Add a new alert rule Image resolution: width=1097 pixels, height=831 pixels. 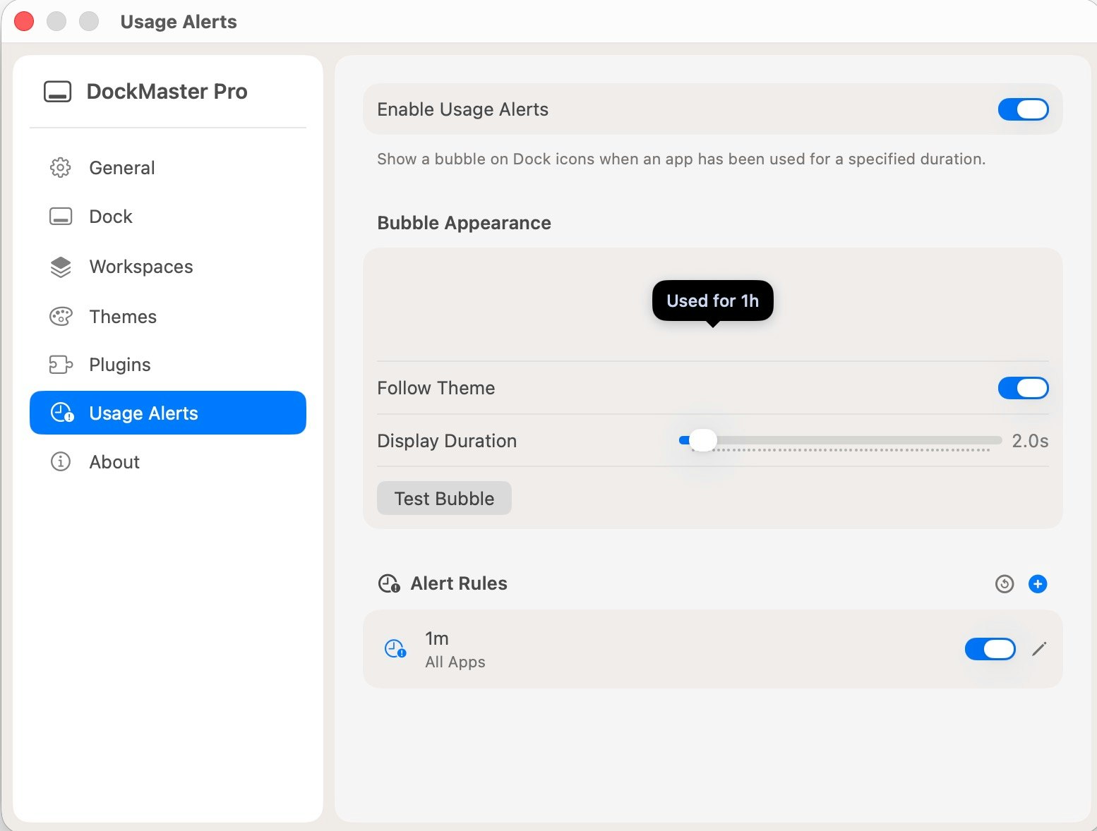point(1038,584)
